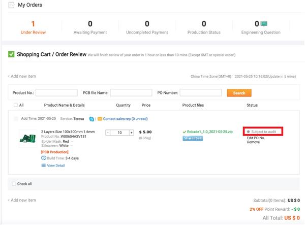The image size is (305, 225).
Task: Click the Skype contact icon beside Teresa
Action: tap(91, 119)
